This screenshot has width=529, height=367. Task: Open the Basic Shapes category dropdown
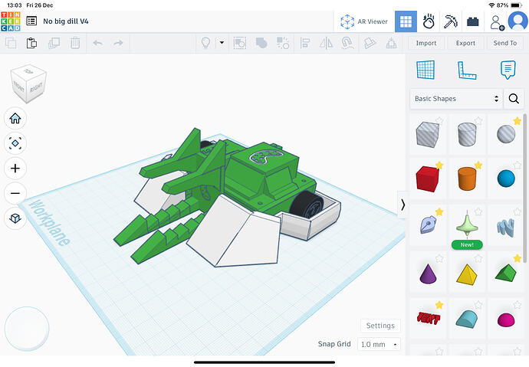456,99
